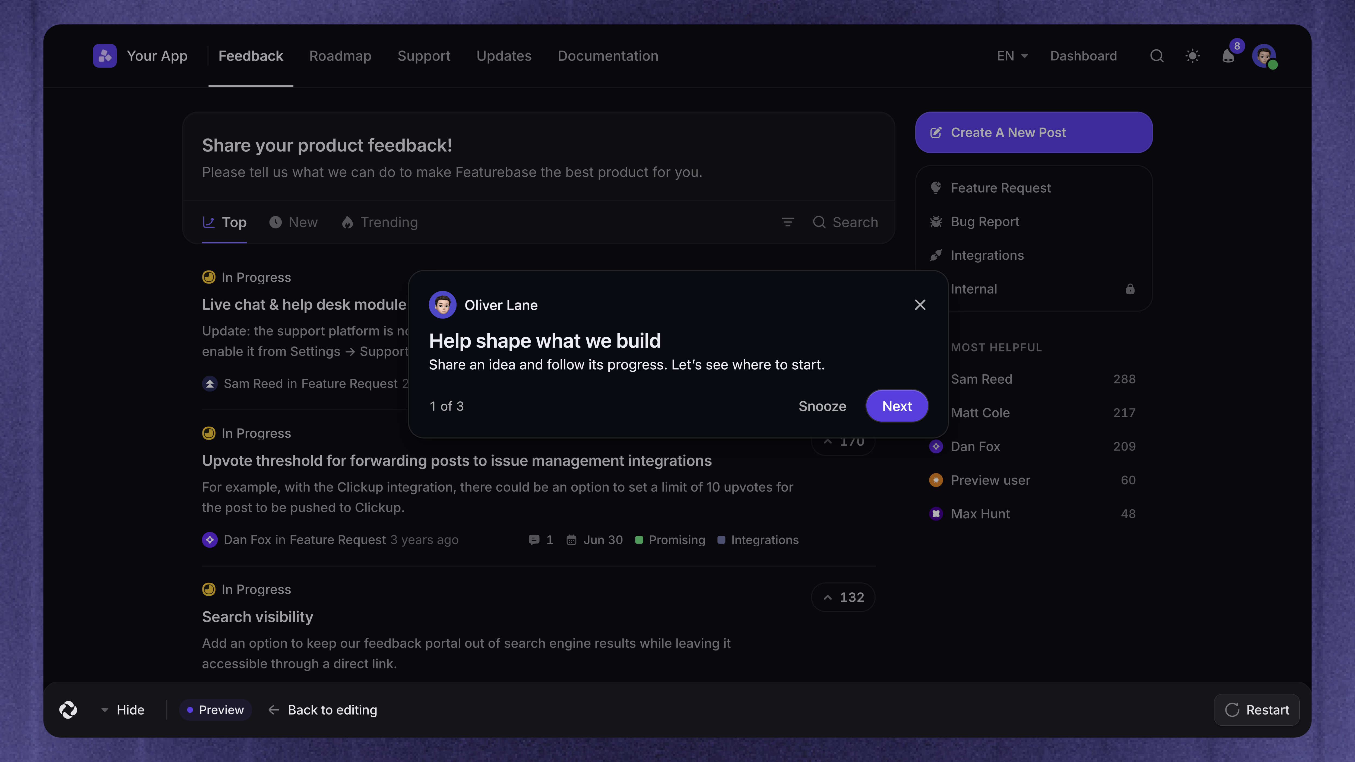This screenshot has width=1355, height=762.
Task: Upvote the Search visibility post (132)
Action: point(843,597)
